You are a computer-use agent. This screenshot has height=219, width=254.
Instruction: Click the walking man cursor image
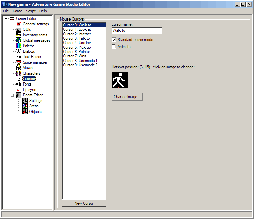[x=120, y=80]
